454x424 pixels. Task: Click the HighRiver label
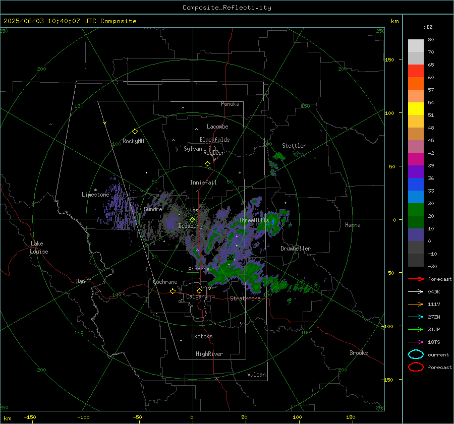click(x=209, y=354)
